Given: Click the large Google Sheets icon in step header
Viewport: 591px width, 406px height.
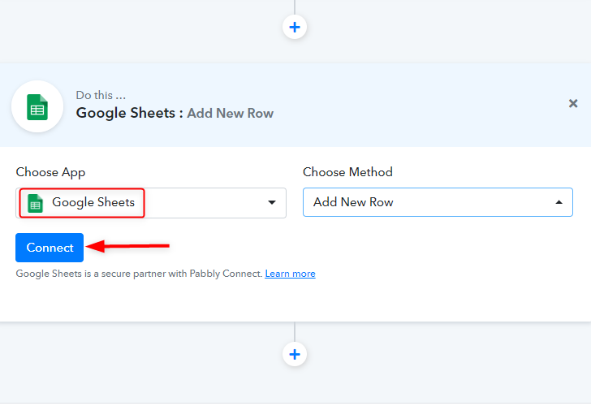Looking at the screenshot, I should pos(37,106).
